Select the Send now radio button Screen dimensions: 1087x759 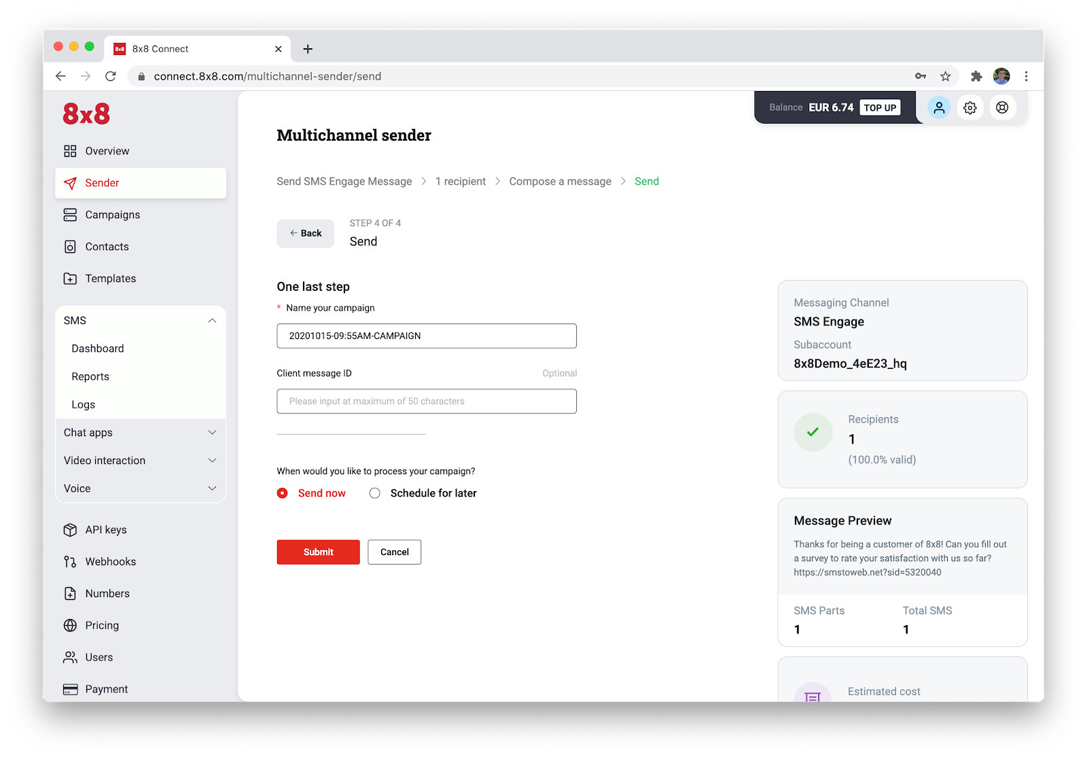[283, 493]
